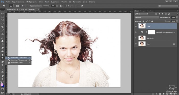Open the Brush panel toggle
Viewport: 179px width, 95px height.
17,6
